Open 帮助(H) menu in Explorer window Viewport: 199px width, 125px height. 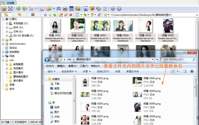(95, 66)
